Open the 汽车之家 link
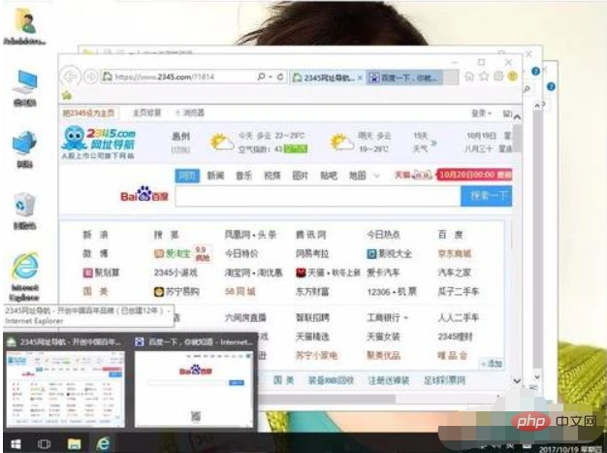 tap(455, 273)
